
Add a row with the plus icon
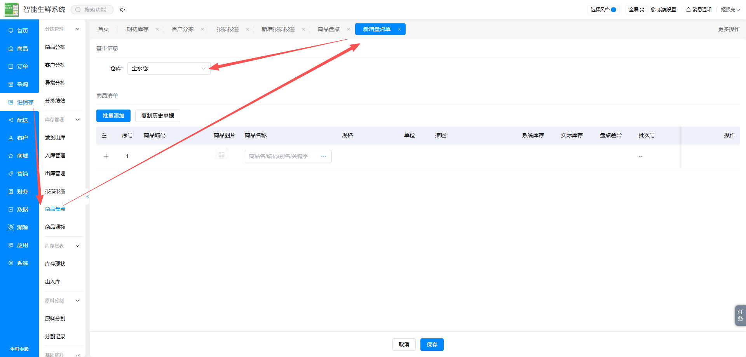pyautogui.click(x=106, y=156)
